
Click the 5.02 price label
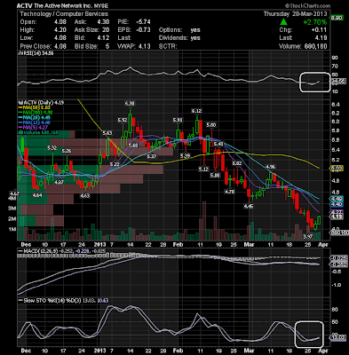point(237,163)
